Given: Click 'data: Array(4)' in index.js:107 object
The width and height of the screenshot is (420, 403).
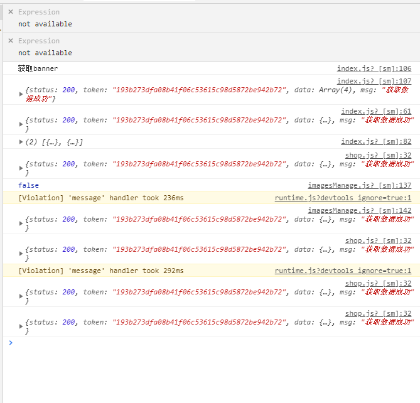Looking at the screenshot, I should click(x=323, y=90).
